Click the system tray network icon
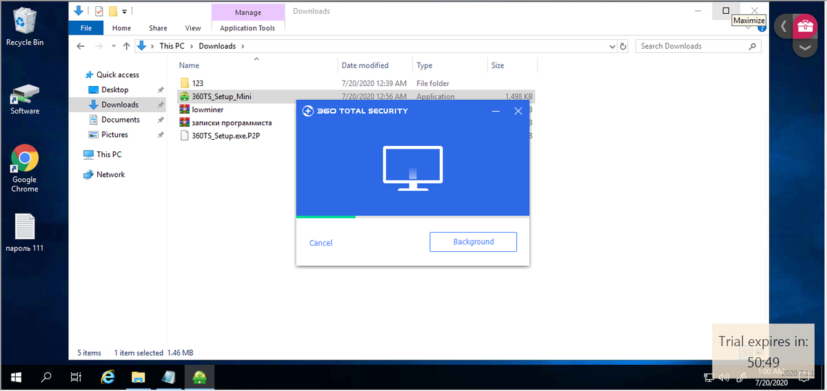827x391 pixels. point(709,377)
